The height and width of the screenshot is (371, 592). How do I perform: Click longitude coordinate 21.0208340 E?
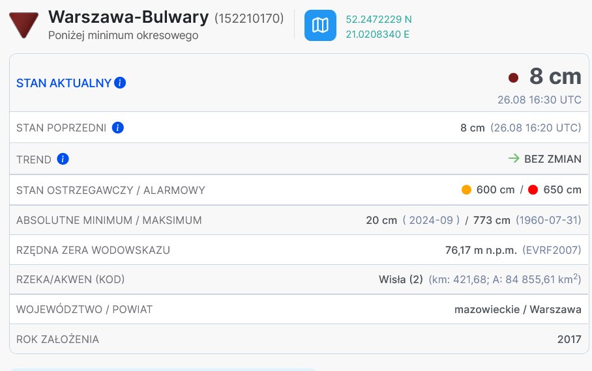click(x=377, y=34)
